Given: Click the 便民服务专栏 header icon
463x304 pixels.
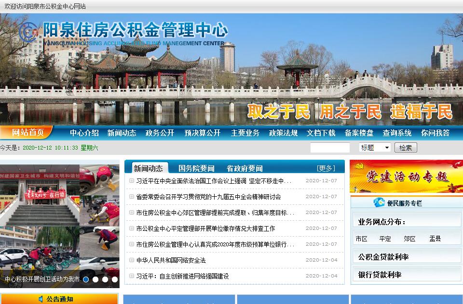Looking at the screenshot, I should (380, 203).
